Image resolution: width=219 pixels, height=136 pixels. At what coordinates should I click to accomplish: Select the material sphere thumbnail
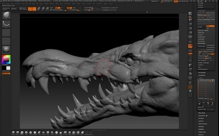6,49
